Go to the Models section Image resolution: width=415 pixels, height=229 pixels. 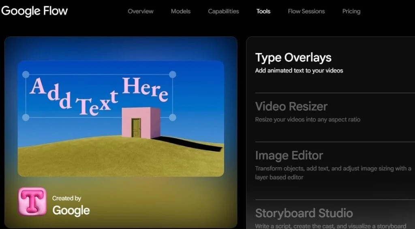[x=181, y=11]
